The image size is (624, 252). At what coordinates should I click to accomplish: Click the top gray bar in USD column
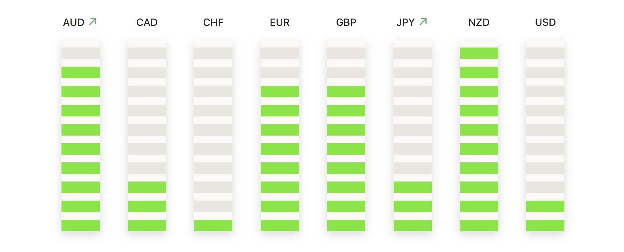(x=545, y=53)
